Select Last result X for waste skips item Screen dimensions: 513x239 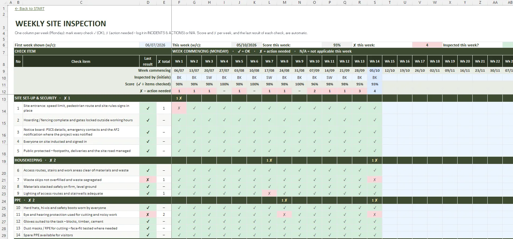148,180
